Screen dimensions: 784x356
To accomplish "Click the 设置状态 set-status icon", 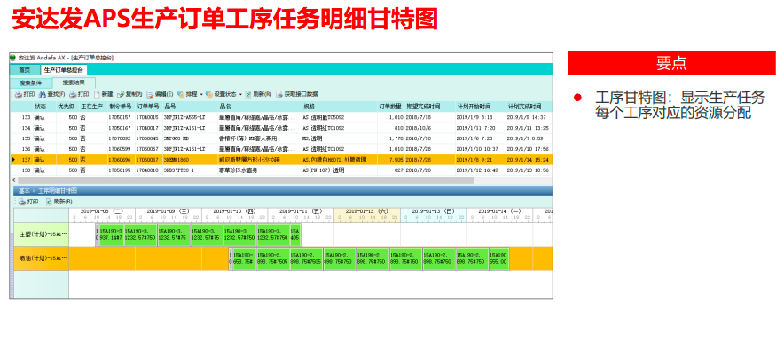I will (209, 94).
